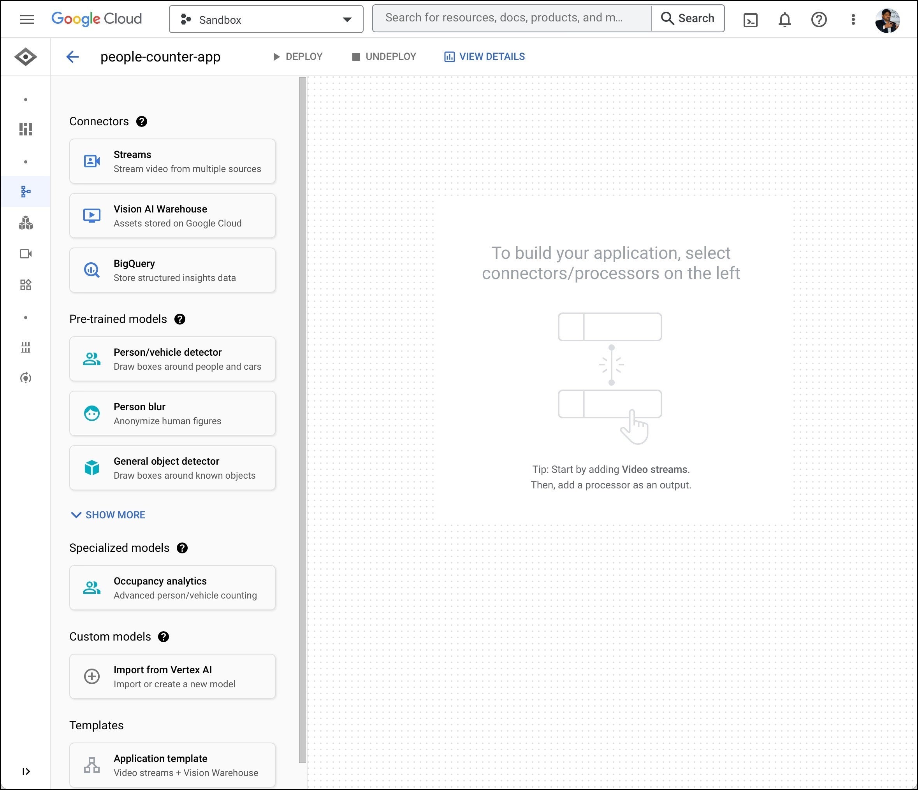Click the Person blur face icon
Viewport: 918px width, 790px height.
pos(92,413)
